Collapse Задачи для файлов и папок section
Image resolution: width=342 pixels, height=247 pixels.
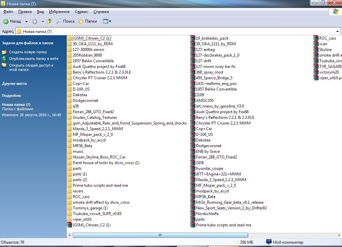pyautogui.click(x=27, y=43)
